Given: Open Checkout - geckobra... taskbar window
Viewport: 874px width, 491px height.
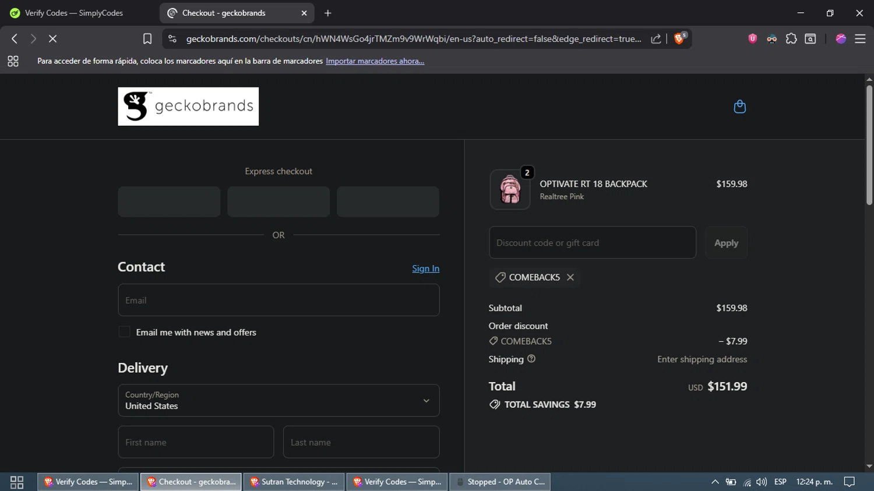Looking at the screenshot, I should coord(191,482).
